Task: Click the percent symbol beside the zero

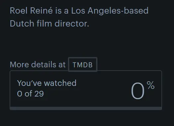Action: click(x=150, y=85)
